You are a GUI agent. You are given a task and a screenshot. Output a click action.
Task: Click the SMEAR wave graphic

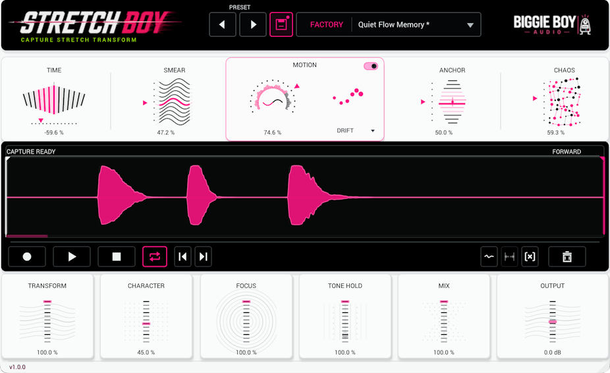(175, 101)
